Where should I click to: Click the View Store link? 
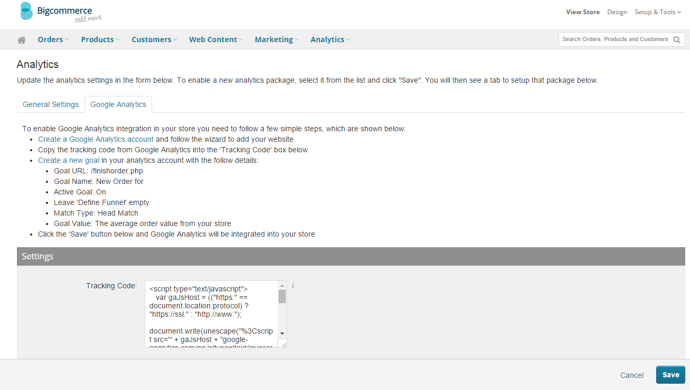click(583, 12)
